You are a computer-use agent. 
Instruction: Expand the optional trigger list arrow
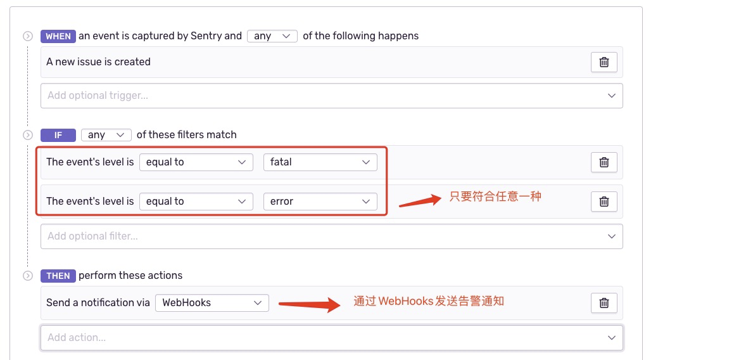tap(611, 96)
